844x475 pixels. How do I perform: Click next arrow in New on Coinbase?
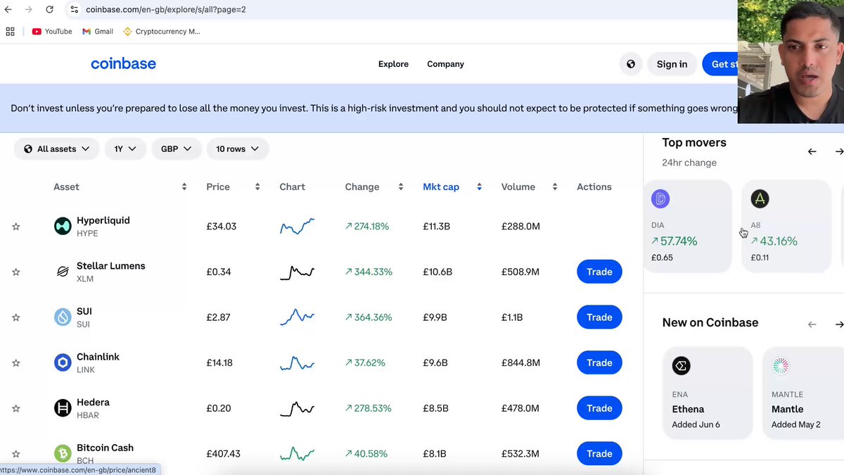pyautogui.click(x=839, y=324)
